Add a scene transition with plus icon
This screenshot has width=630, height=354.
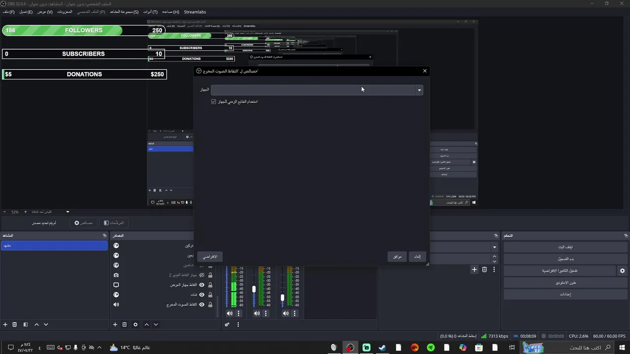coord(474,269)
